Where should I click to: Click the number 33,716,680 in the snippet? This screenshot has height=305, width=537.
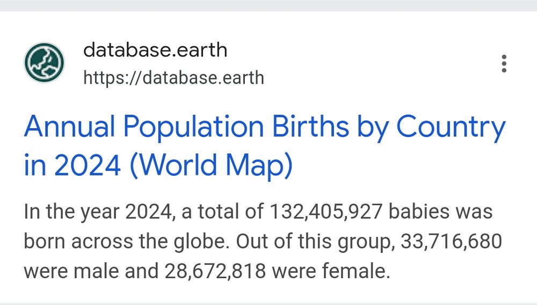pyautogui.click(x=451, y=241)
